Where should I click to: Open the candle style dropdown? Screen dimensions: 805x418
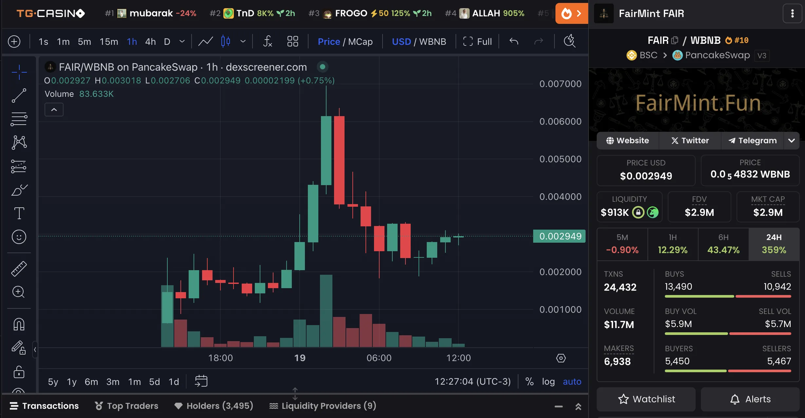[x=243, y=42]
